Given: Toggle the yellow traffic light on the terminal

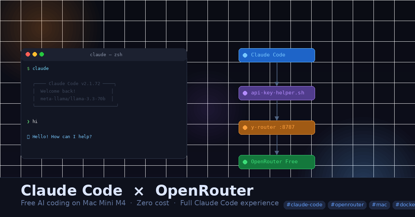Looking at the screenshot, I should (35, 54).
